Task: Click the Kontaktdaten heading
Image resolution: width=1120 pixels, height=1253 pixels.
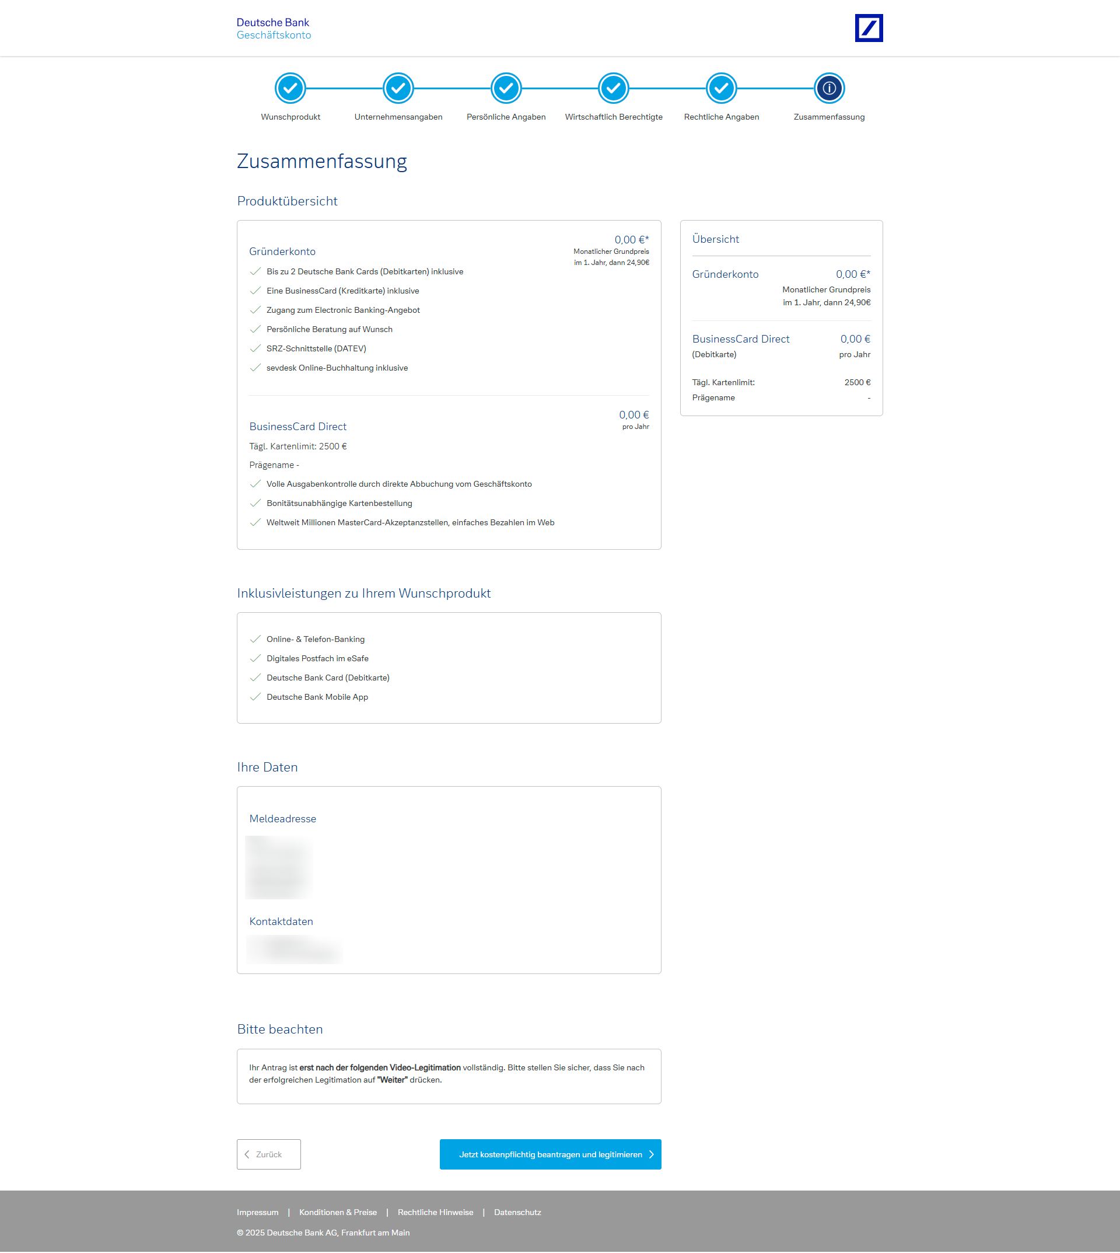Action: tap(281, 922)
